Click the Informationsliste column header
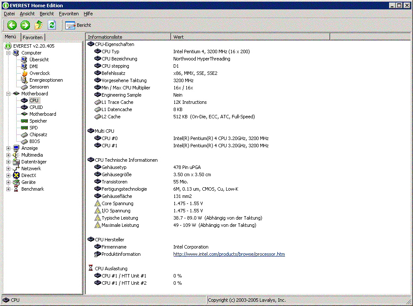Viewport: 413px width, 306px height. tap(128, 37)
